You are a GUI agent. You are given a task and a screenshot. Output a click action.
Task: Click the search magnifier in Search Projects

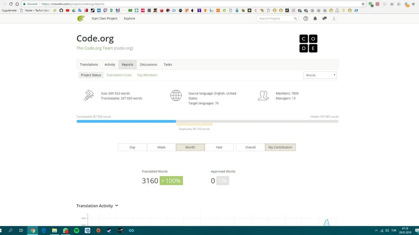pyautogui.click(x=295, y=19)
